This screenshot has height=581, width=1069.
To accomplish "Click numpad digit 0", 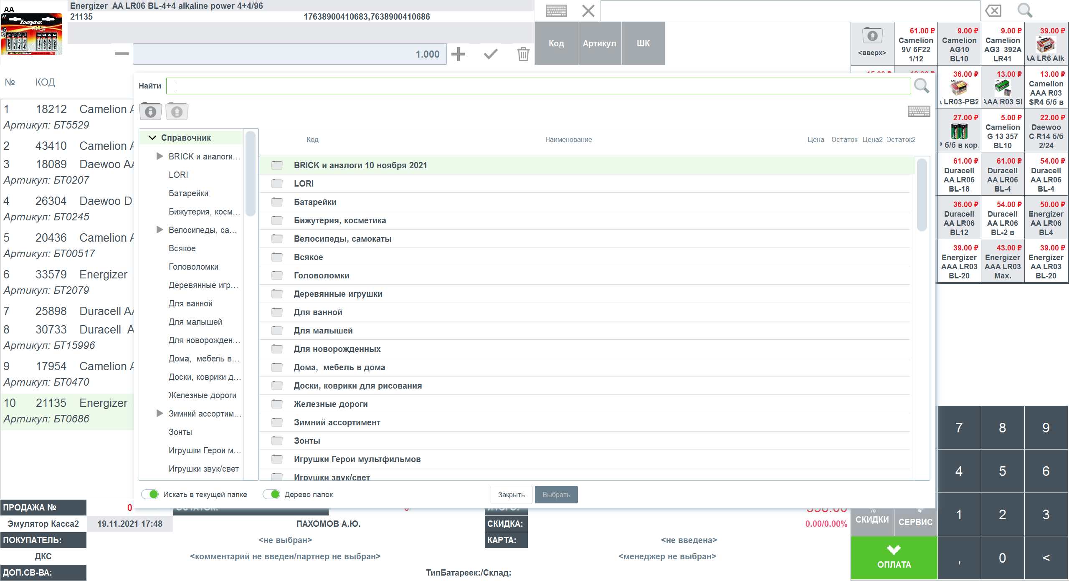I will pyautogui.click(x=1003, y=558).
